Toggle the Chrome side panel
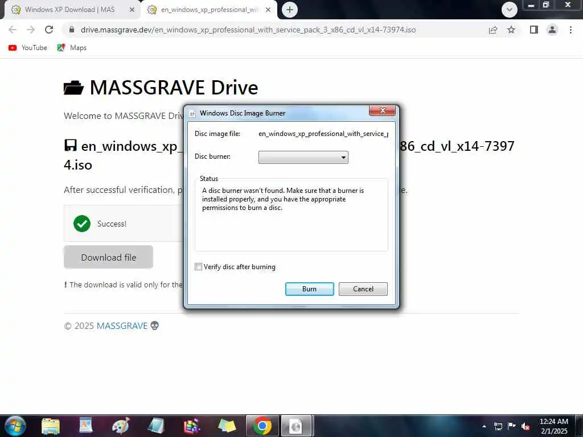The height and width of the screenshot is (437, 583). pos(534,30)
